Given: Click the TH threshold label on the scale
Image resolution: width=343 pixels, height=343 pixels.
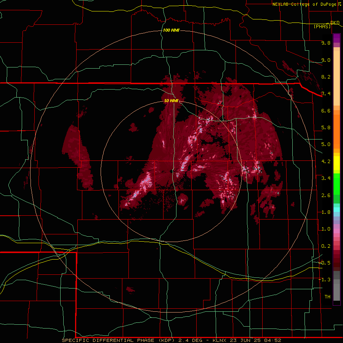Looking at the screenshot, I should point(327,297).
